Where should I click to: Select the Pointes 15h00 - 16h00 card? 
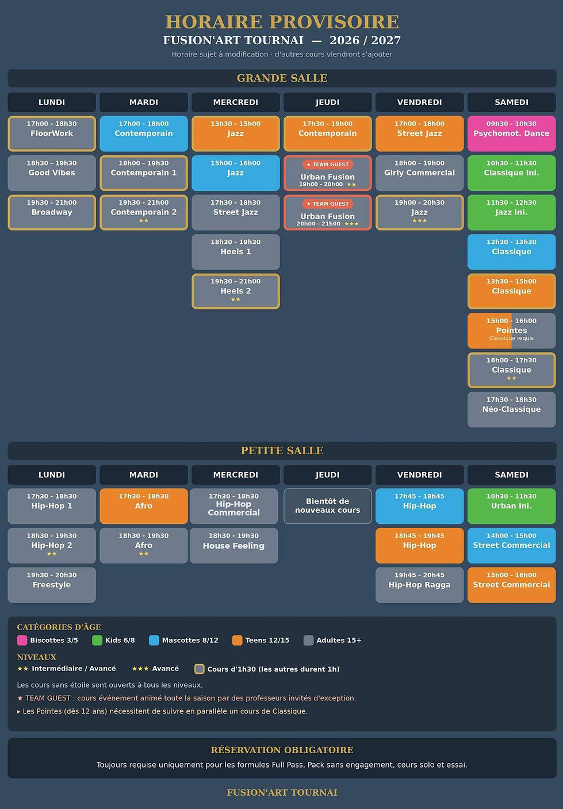click(512, 331)
